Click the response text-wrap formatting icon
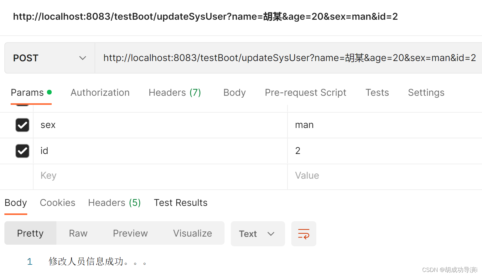482x276 pixels. coord(303,233)
